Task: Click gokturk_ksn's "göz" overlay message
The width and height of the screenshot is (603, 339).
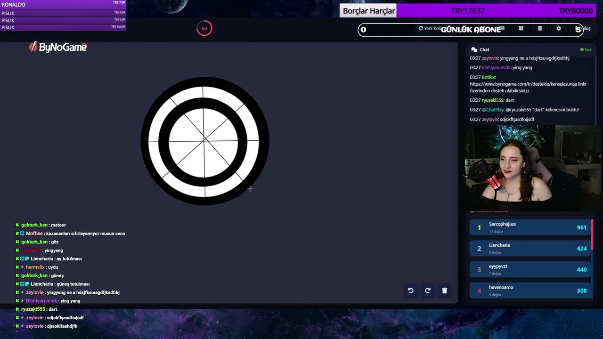Action: coord(37,242)
